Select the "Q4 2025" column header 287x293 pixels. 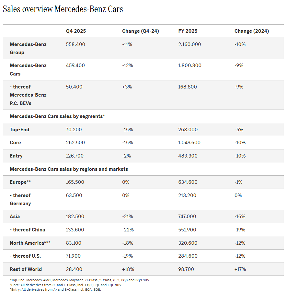point(75,31)
